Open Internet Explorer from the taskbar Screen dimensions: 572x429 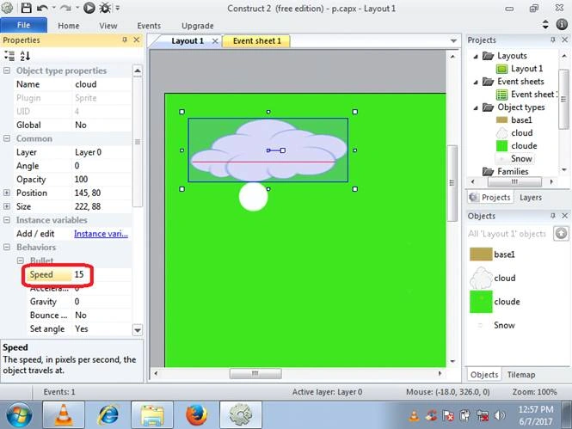(108, 414)
